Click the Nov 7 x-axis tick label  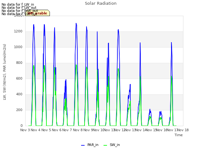(x=67, y=130)
